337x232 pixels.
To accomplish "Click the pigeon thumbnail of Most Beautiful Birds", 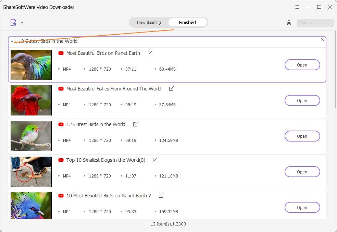I will coord(31,65).
